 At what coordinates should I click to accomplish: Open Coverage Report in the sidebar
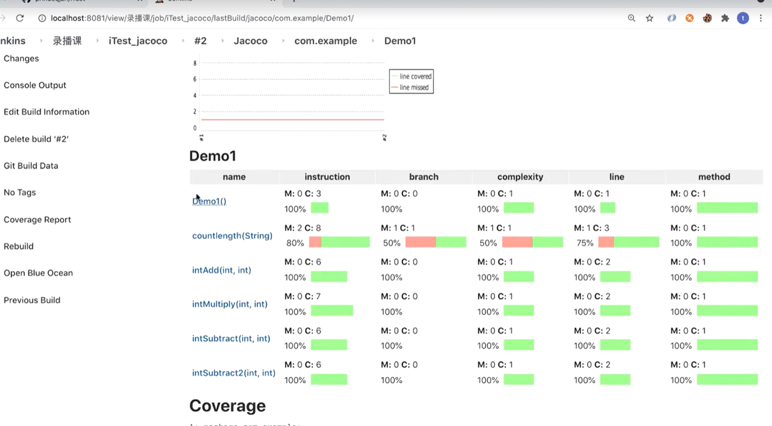tap(37, 220)
